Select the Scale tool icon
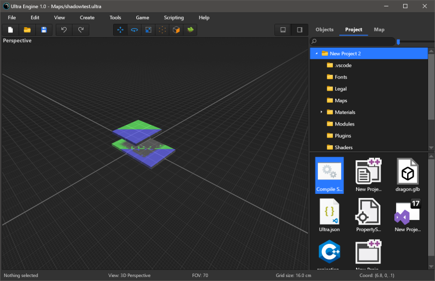The image size is (435, 281). [148, 30]
